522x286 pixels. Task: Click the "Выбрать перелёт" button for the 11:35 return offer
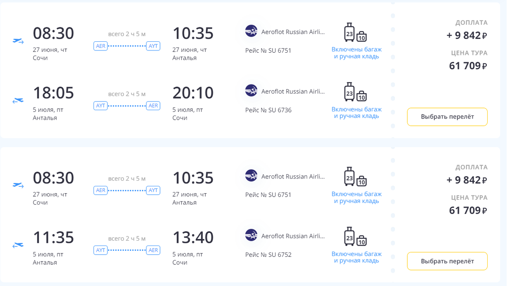pos(447,261)
